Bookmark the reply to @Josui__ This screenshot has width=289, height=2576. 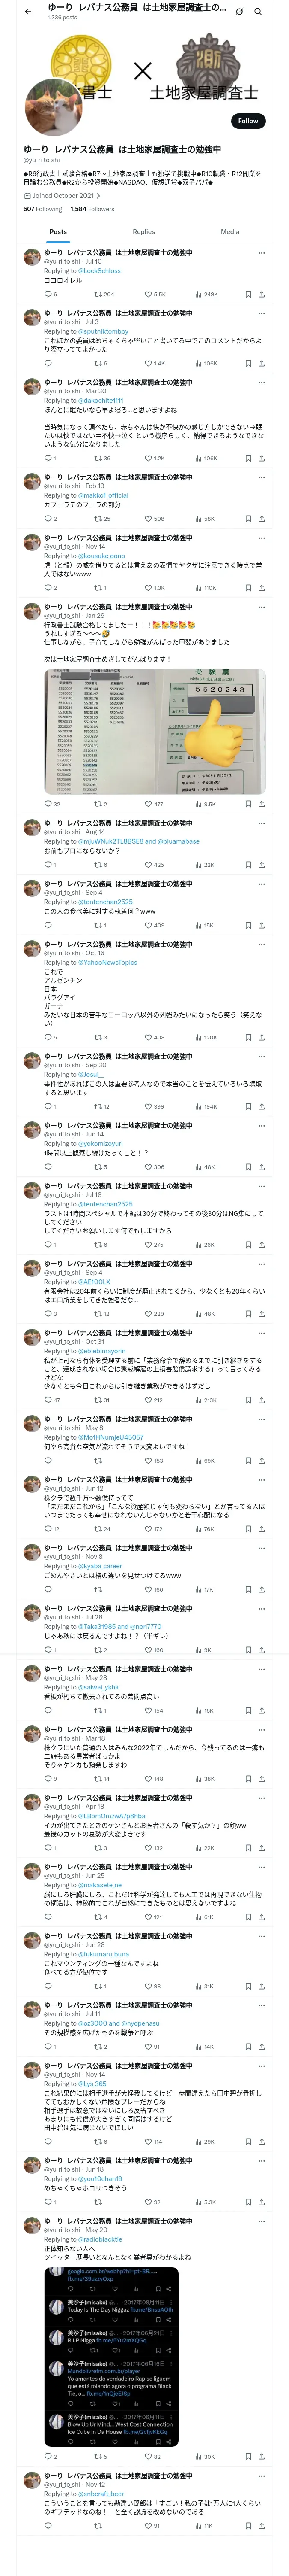tap(248, 1106)
